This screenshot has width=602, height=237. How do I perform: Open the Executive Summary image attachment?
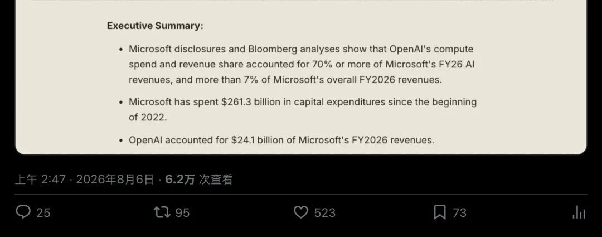301,77
